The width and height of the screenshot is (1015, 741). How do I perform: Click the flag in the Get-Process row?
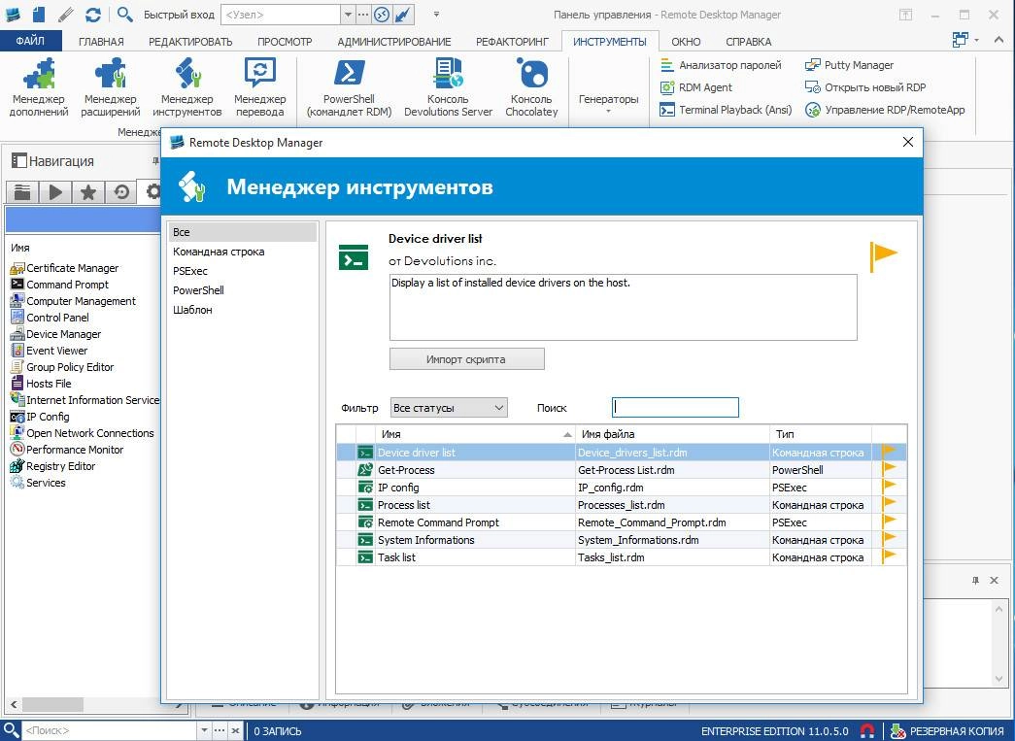point(889,468)
